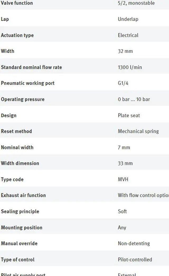
Task: Click the Electrical value
Action: click(128, 35)
